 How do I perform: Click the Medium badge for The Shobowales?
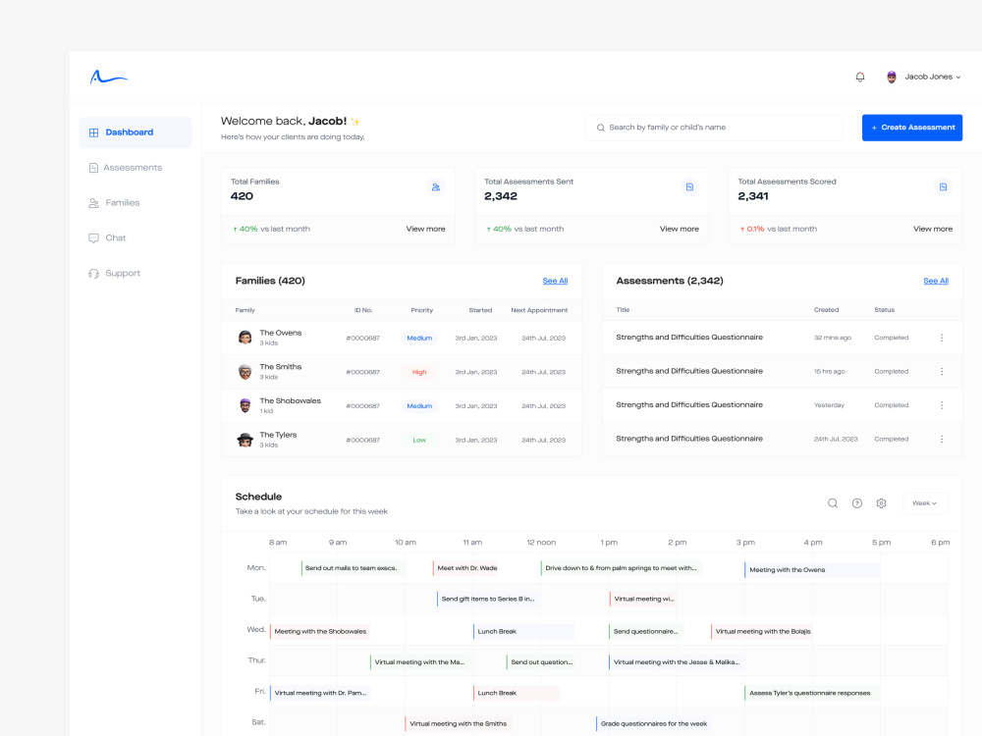(x=419, y=406)
